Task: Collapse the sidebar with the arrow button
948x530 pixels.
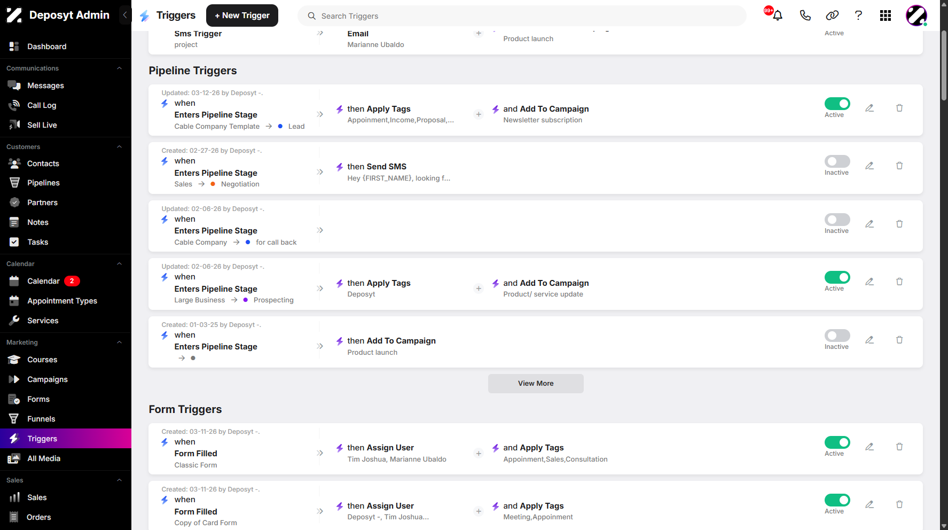Action: click(125, 15)
